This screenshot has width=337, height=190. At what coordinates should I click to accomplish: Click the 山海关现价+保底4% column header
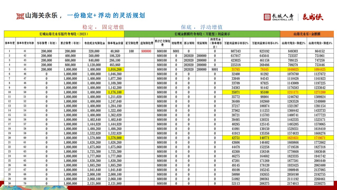pos(320,43)
